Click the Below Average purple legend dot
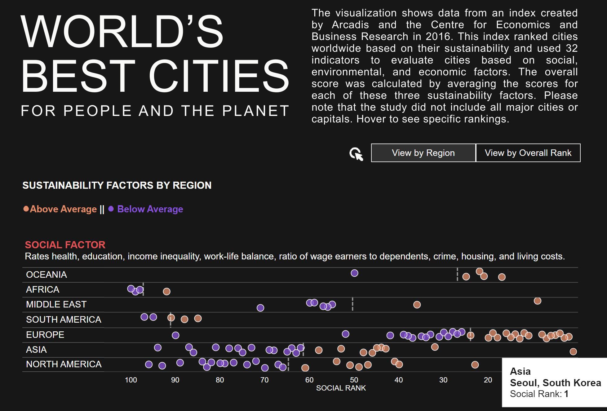Screen dimensions: 607x411 [x=111, y=209]
